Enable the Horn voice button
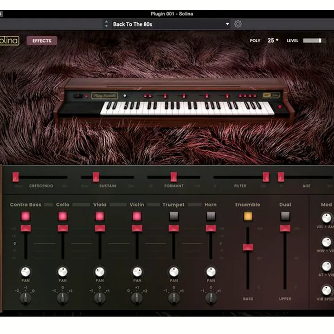This screenshot has width=334, height=334. pos(211,216)
